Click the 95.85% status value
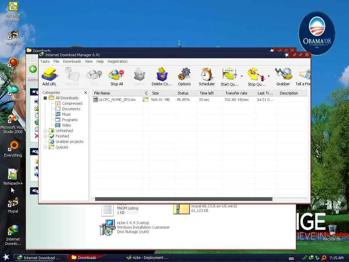 coord(183,100)
